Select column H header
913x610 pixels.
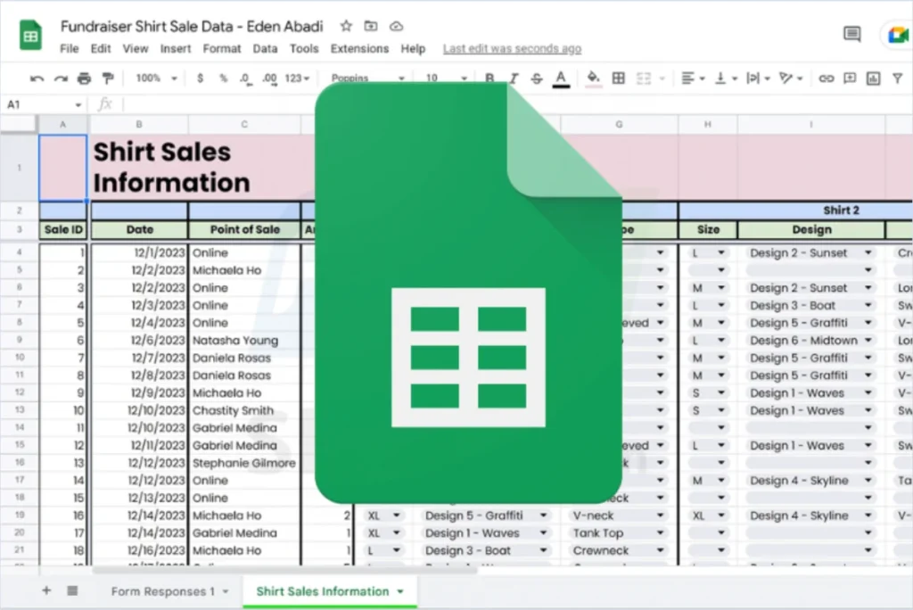tap(707, 124)
